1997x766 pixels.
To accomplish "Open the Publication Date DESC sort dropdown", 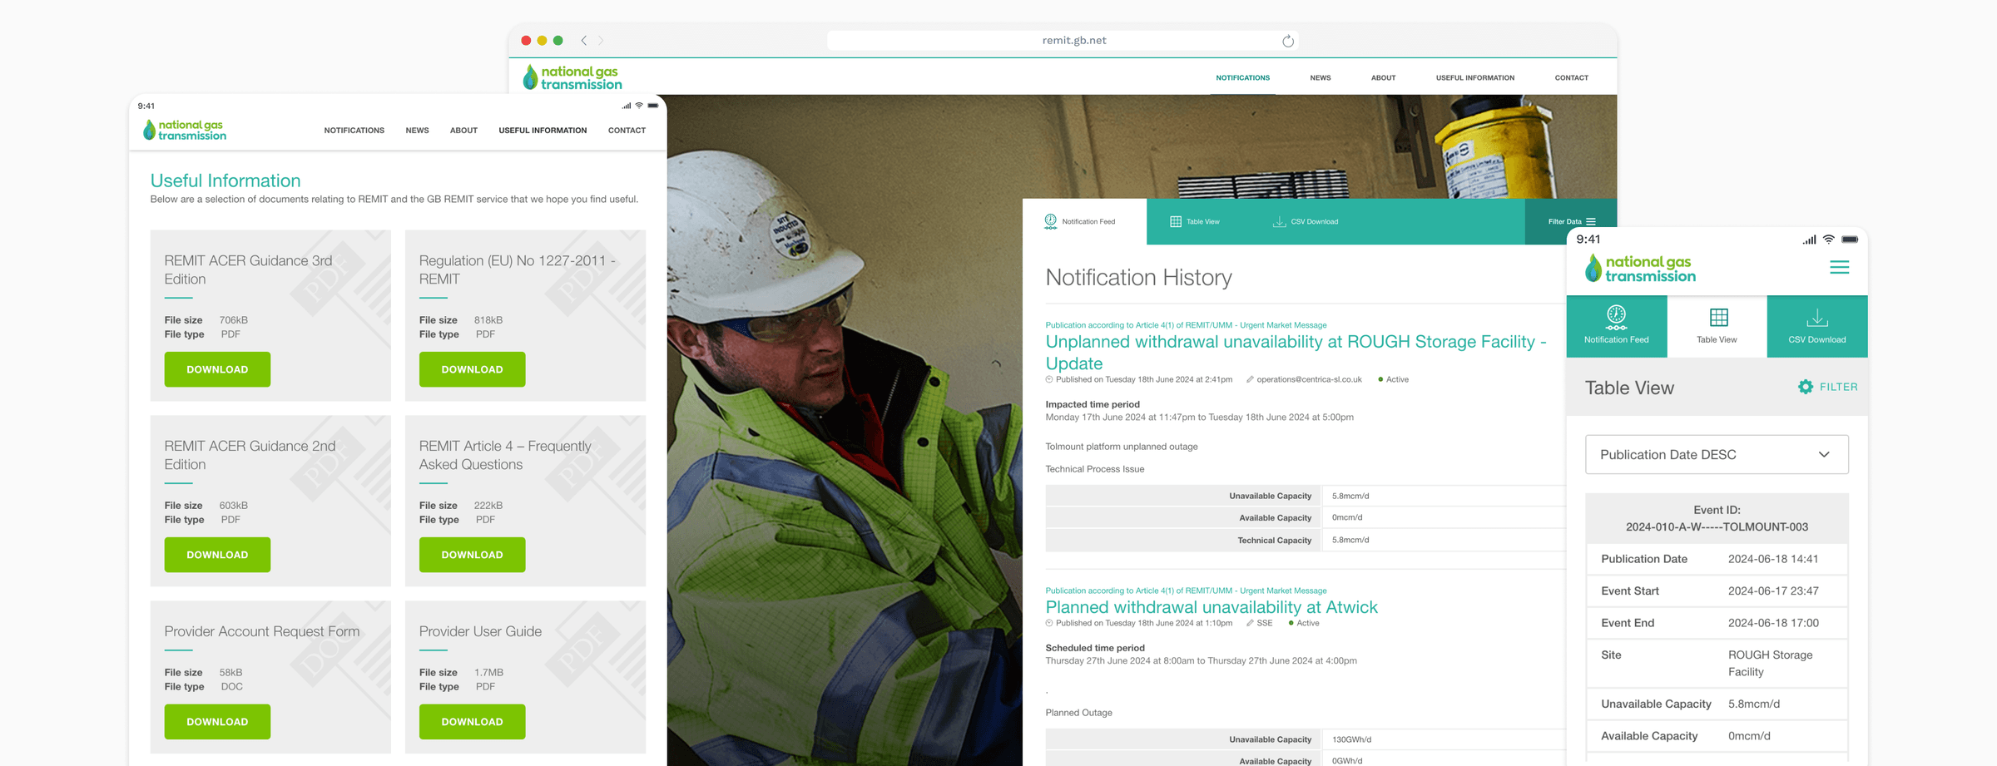I will click(1716, 454).
